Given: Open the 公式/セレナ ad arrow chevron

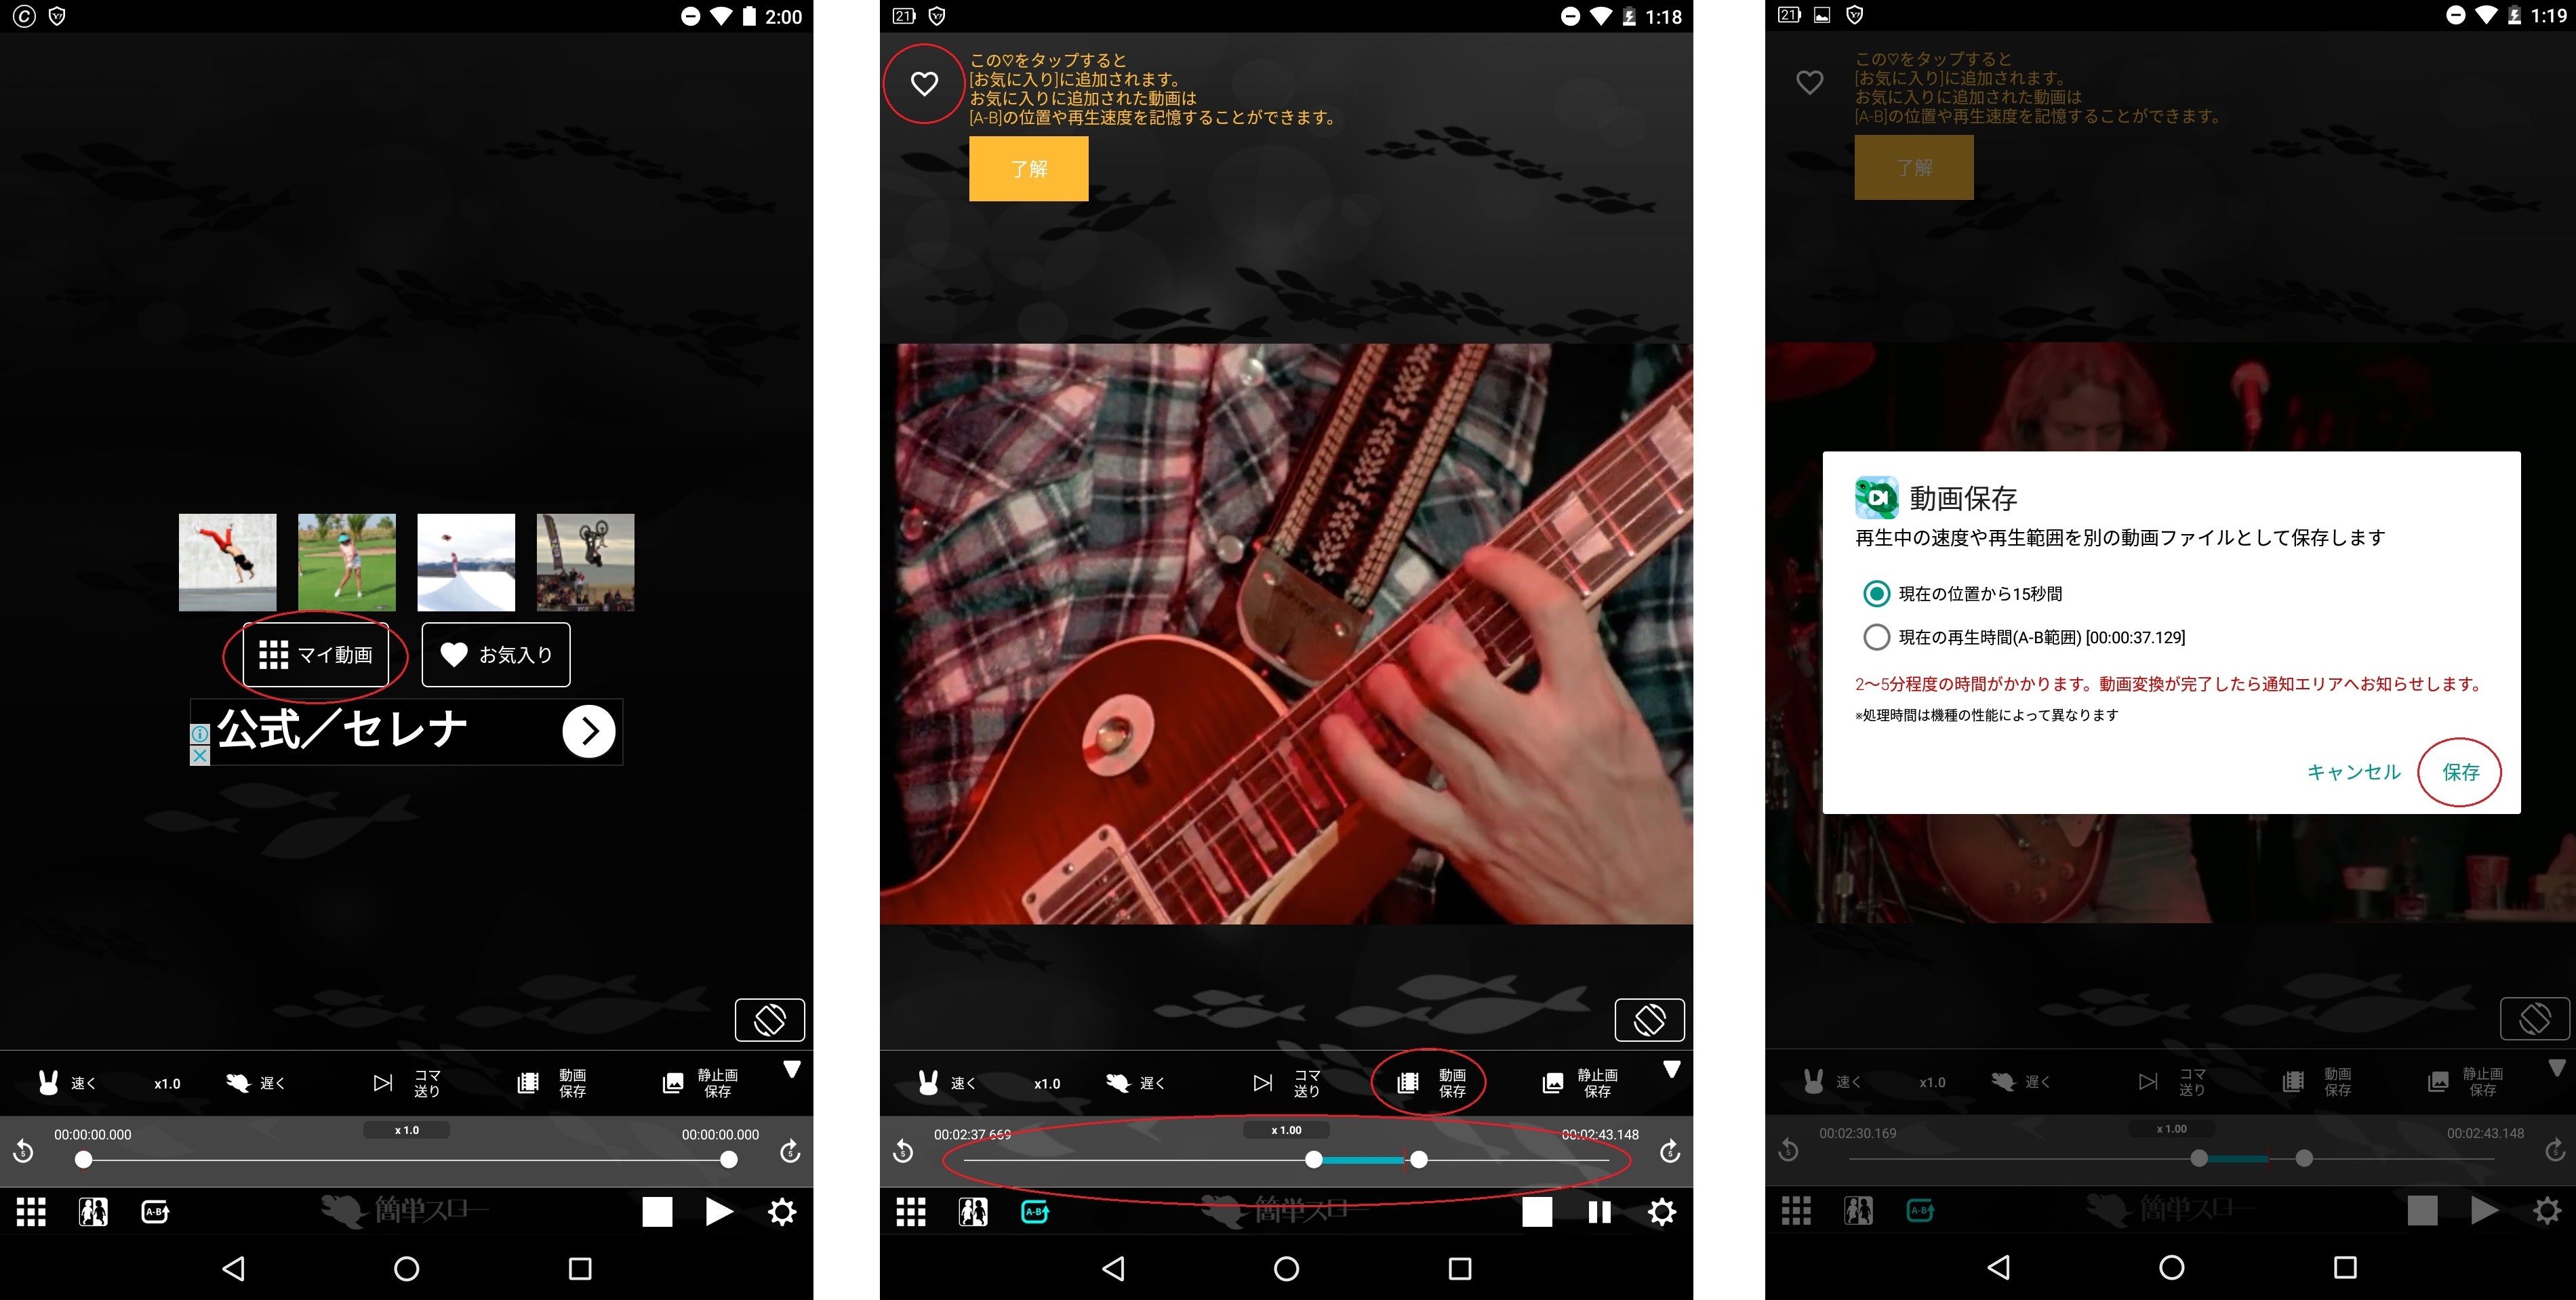Looking at the screenshot, I should (x=589, y=732).
